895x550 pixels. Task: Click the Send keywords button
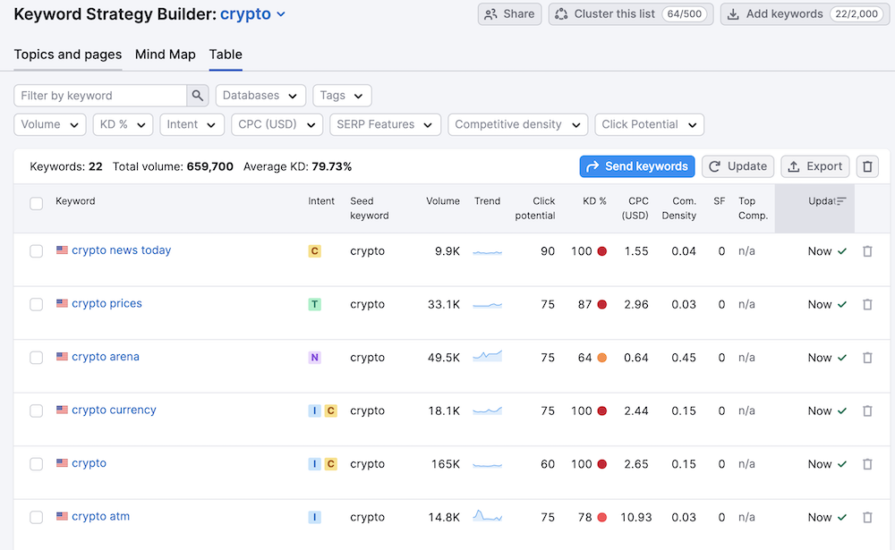636,166
